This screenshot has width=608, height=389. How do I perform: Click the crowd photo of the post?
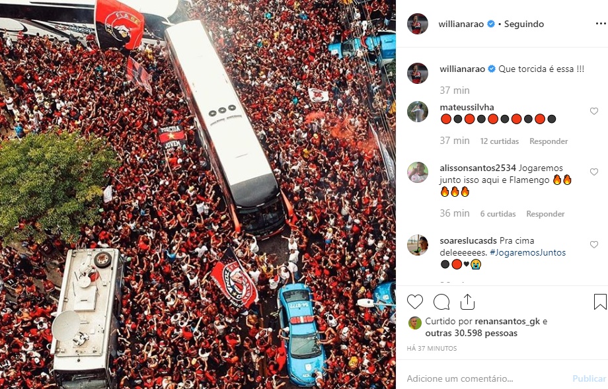(198, 194)
